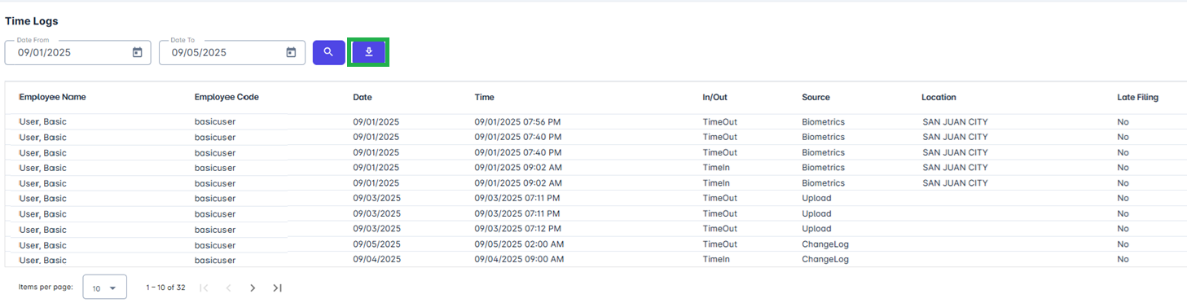Click the Date From input field
The height and width of the screenshot is (303, 1187).
pos(77,53)
